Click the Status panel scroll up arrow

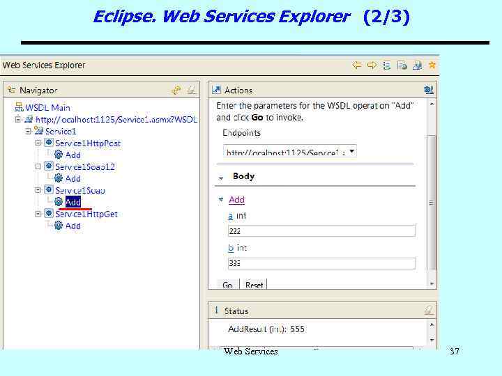point(432,325)
